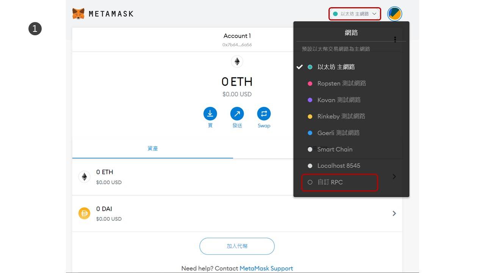The height and width of the screenshot is (273, 485).
Task: Open the account avatar menu
Action: 394,14
